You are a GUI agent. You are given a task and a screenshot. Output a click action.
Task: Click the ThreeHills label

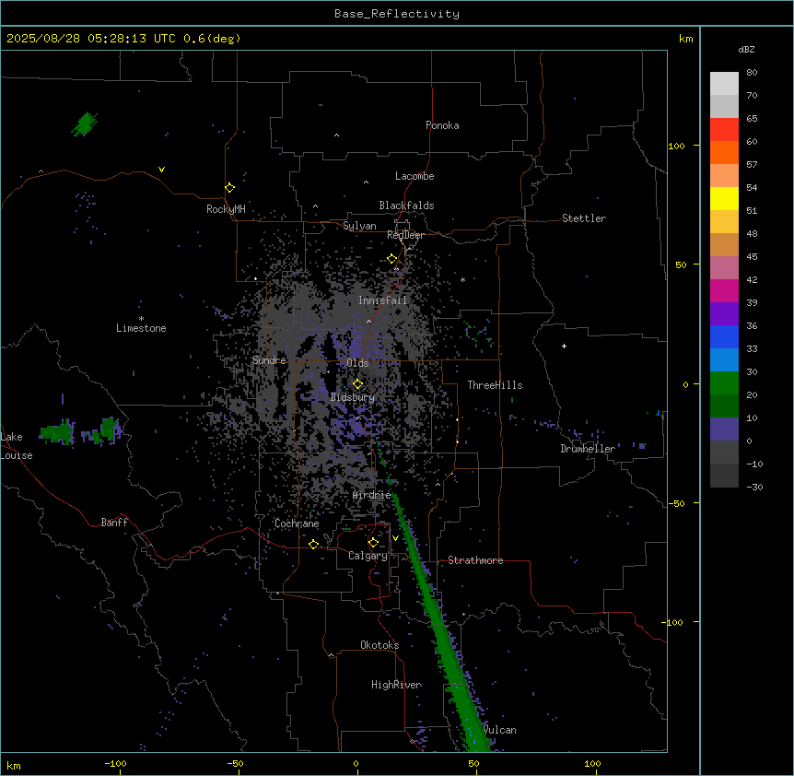coord(495,385)
